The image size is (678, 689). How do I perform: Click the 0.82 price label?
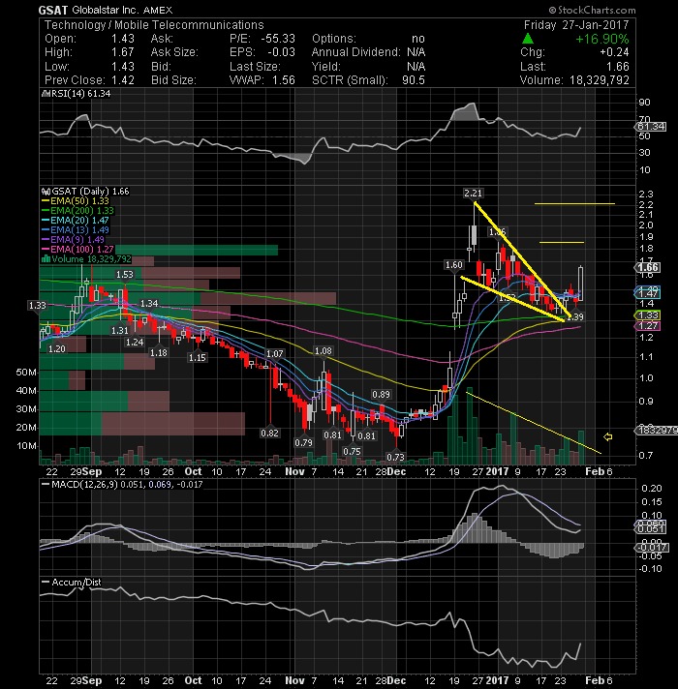click(x=269, y=433)
